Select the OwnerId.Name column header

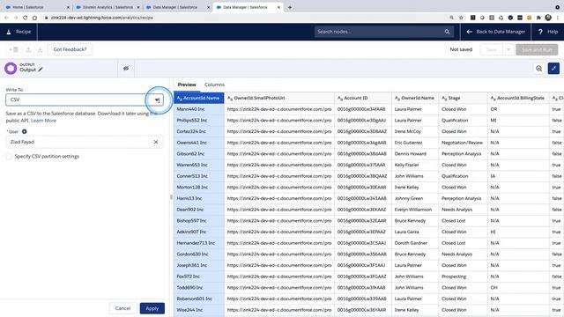415,98
